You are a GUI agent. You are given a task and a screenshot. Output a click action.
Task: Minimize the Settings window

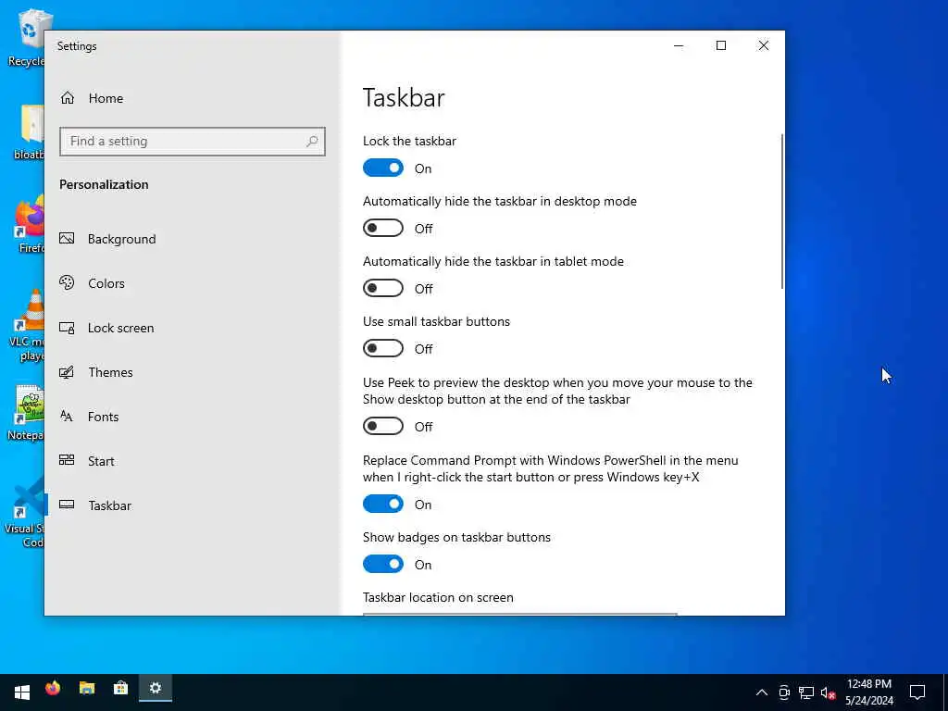point(679,46)
